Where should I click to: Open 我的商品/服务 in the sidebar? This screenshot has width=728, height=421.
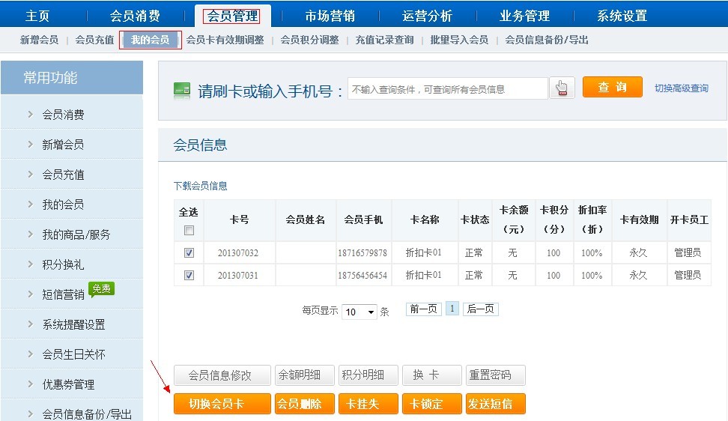[x=76, y=234]
